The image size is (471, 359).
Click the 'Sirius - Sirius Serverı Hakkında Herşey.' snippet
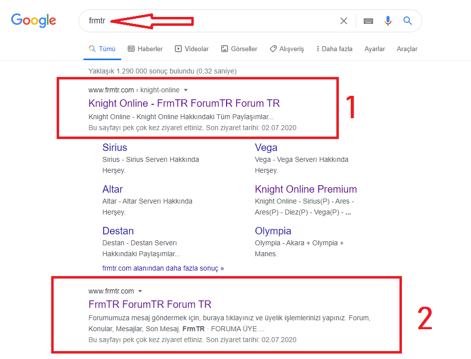click(151, 165)
